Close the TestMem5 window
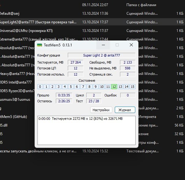 click(131, 45)
